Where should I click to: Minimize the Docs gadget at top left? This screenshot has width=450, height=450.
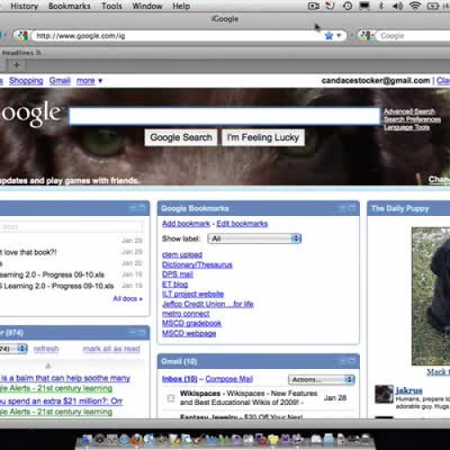pos(132,208)
